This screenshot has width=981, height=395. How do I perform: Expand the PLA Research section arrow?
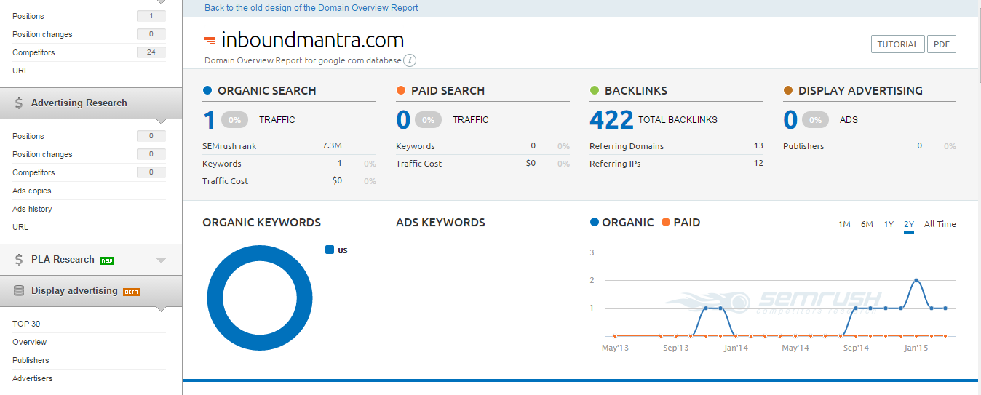coord(161,260)
